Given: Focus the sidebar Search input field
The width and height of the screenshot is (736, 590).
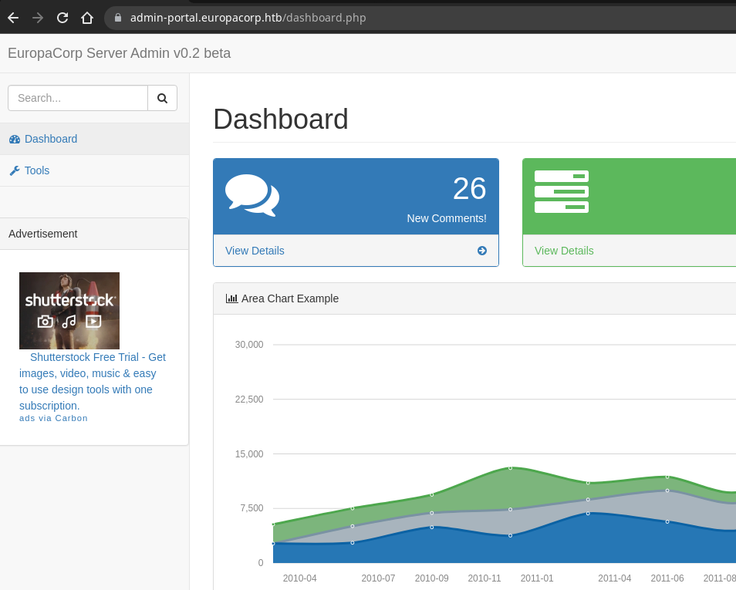Looking at the screenshot, I should pos(78,98).
